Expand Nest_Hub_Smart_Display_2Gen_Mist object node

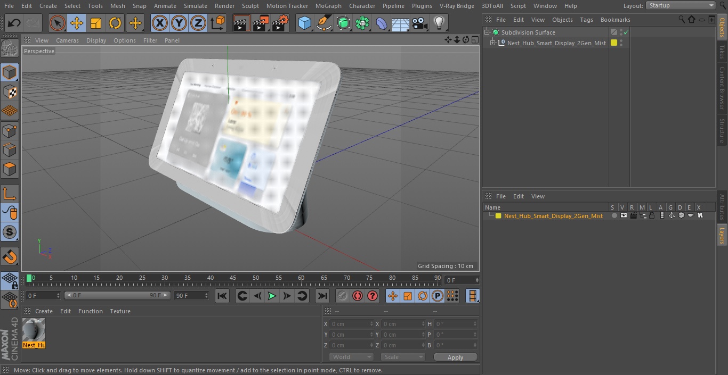coord(493,43)
